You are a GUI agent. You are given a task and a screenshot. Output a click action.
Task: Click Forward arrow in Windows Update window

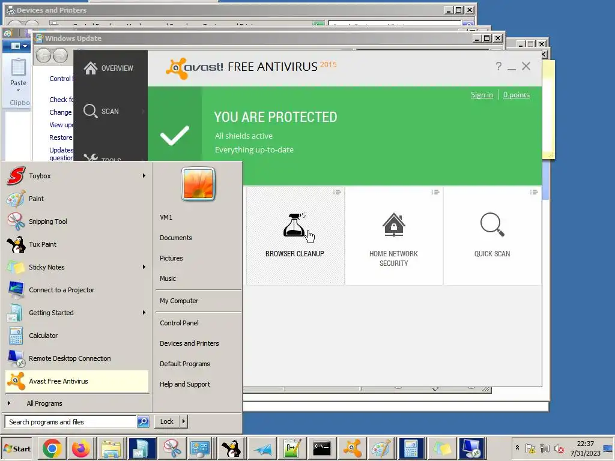[x=61, y=56]
